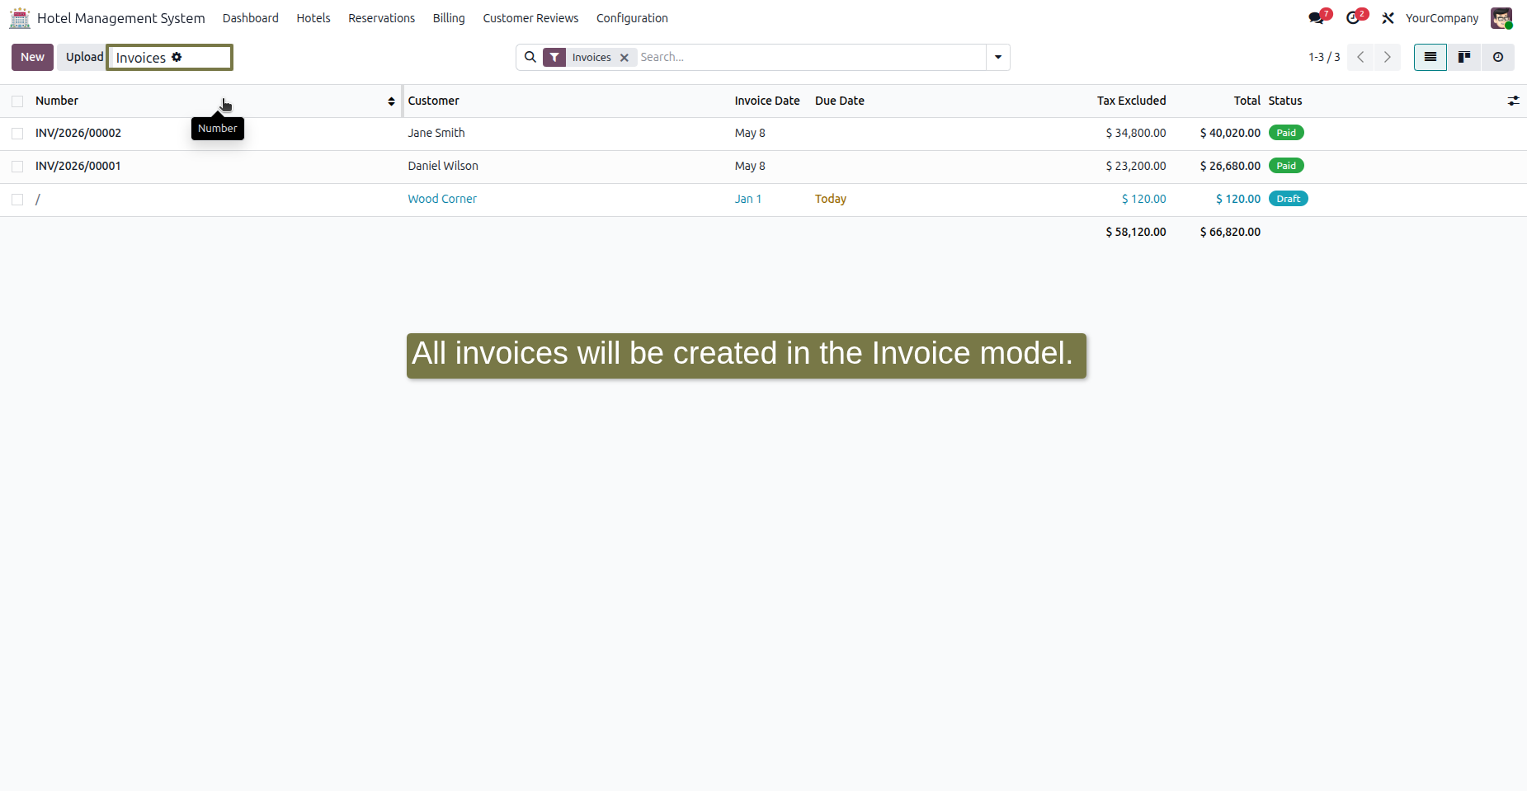Image resolution: width=1527 pixels, height=791 pixels.
Task: Select checkbox for INV/2026/00002
Action: point(17,133)
